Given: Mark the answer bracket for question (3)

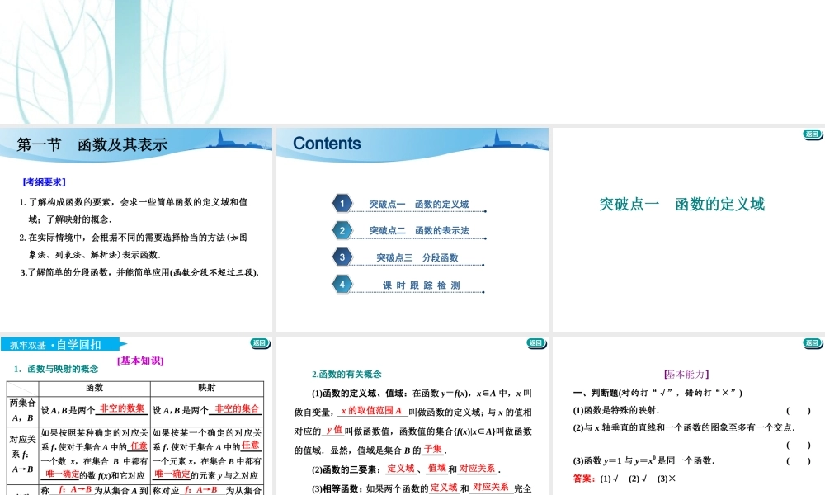Looking at the screenshot, I should coord(798,460).
